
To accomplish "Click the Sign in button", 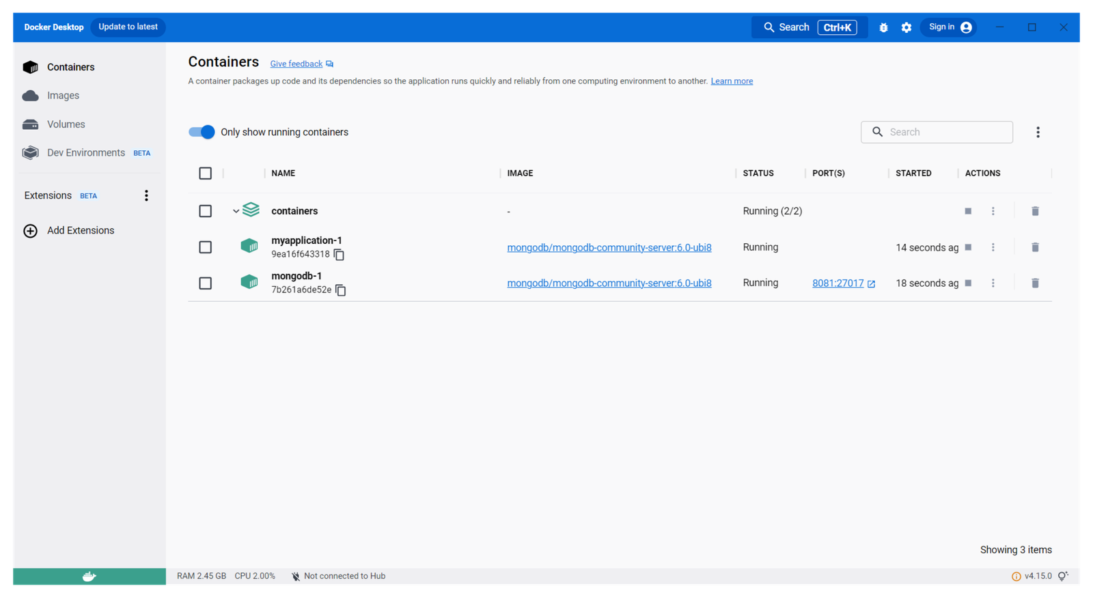I will (x=949, y=27).
